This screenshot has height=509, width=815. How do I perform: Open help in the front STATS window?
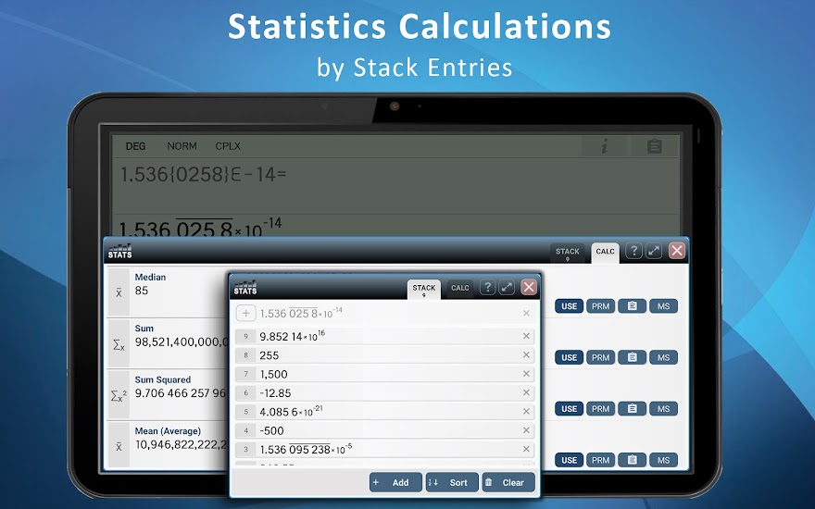(487, 287)
